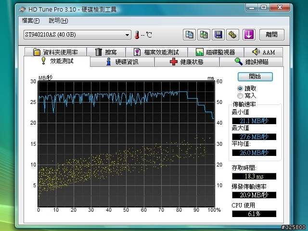Click the burst rate 20.9 MB/秒 value
Viewport: 308px width, 231px height.
point(254,195)
